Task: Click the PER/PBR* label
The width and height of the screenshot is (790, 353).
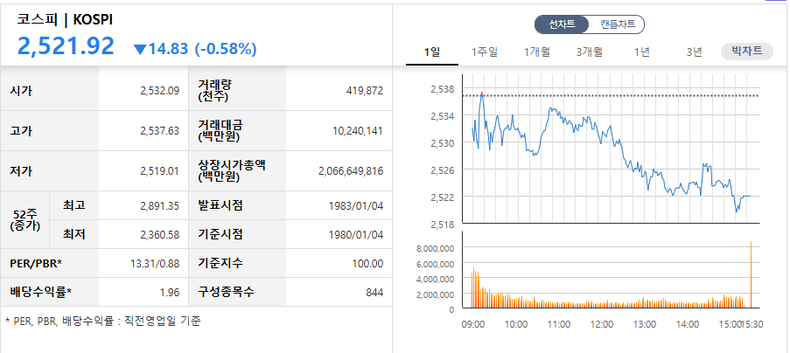Action: (x=36, y=263)
